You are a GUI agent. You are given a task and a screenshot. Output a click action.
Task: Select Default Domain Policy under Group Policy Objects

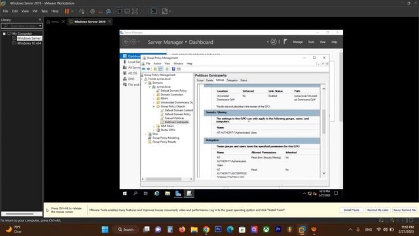point(177,114)
